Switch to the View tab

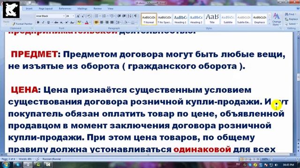point(111,8)
